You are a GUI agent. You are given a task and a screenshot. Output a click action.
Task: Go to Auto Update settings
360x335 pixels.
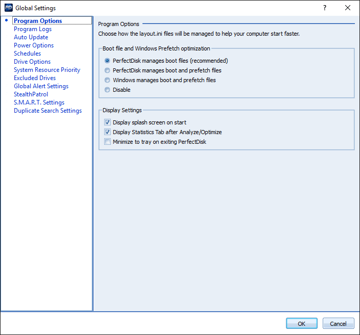31,37
